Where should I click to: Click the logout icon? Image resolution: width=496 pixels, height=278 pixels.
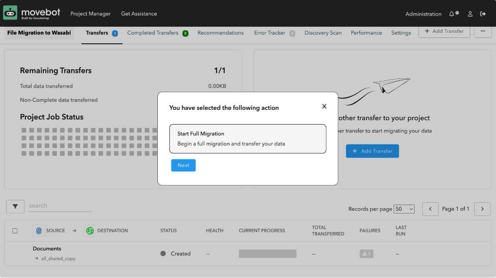click(x=483, y=14)
